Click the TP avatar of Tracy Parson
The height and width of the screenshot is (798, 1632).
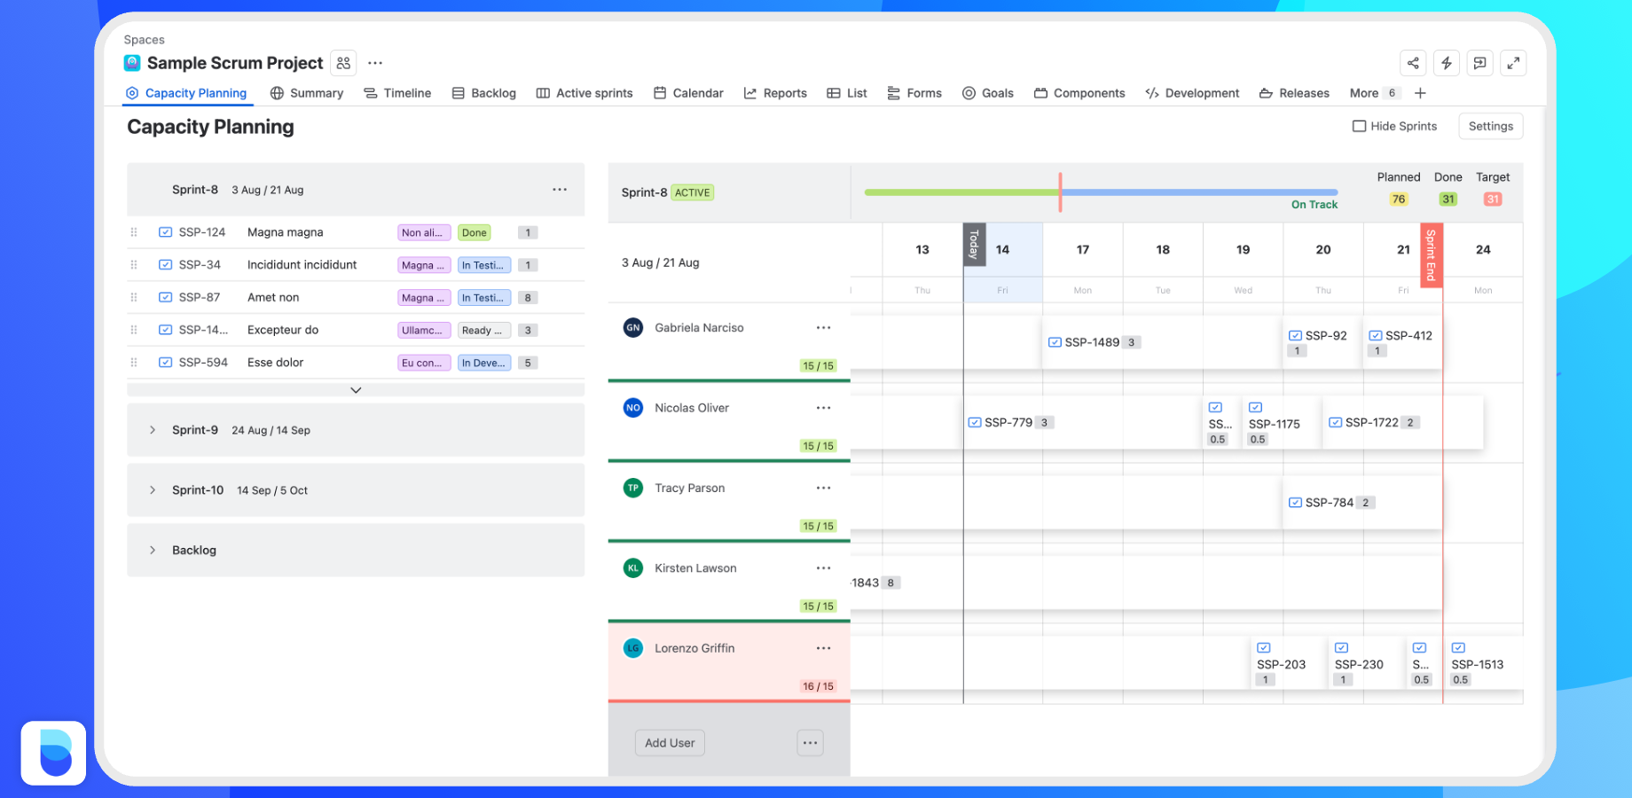(x=633, y=489)
